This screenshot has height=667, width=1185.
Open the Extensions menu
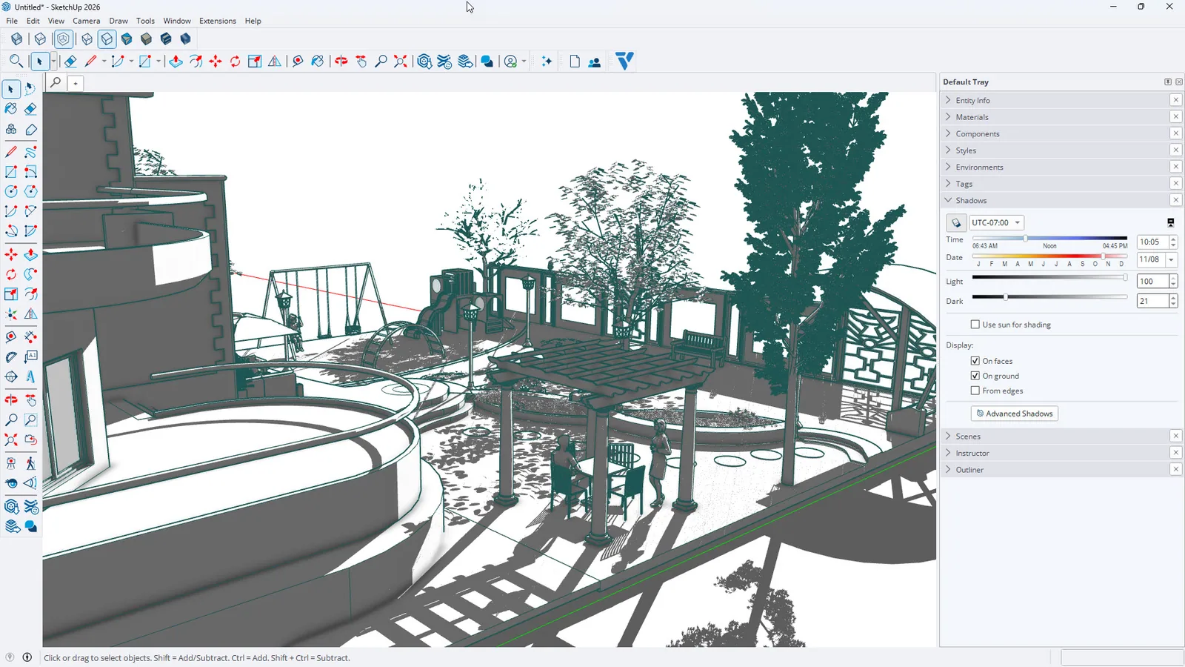(x=217, y=21)
